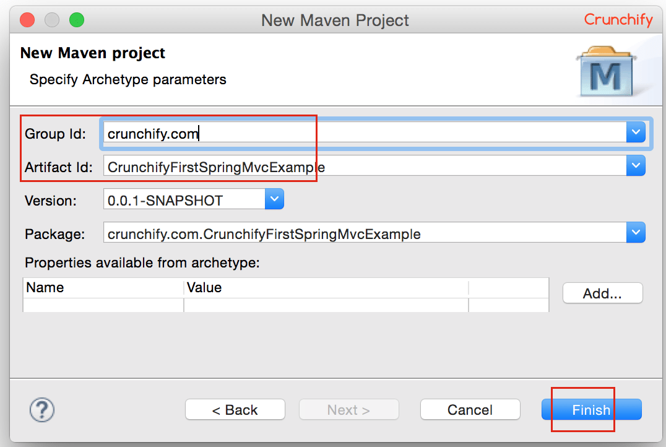Click the Cancel button
666x447 pixels.
(x=470, y=409)
